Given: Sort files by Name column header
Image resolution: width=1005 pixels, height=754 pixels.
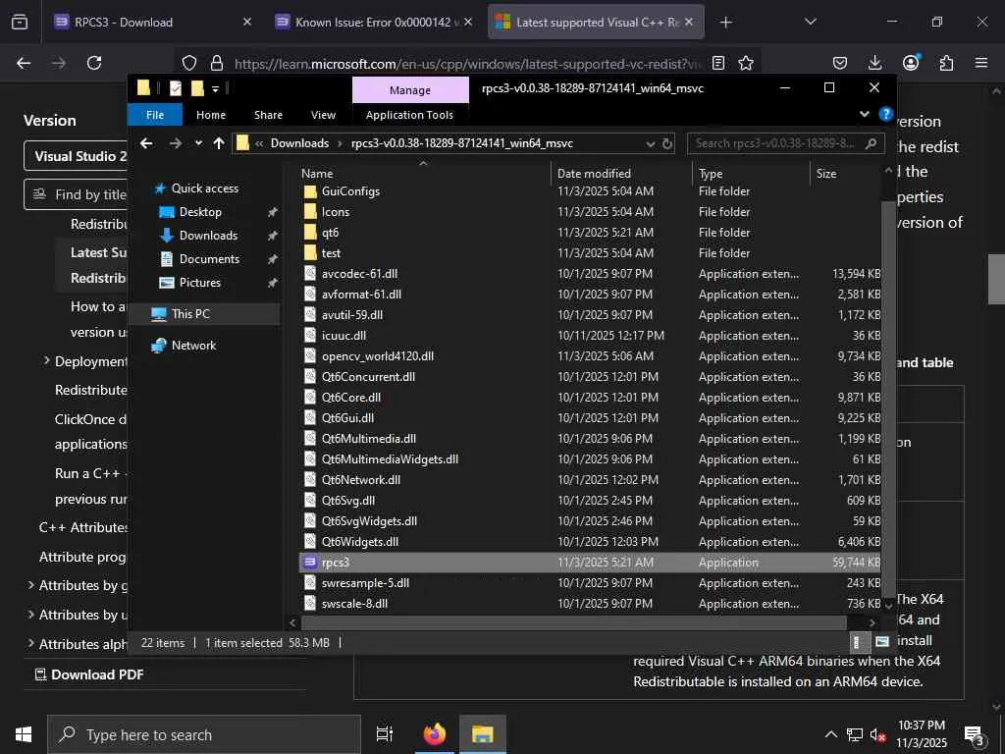Looking at the screenshot, I should click(x=423, y=173).
